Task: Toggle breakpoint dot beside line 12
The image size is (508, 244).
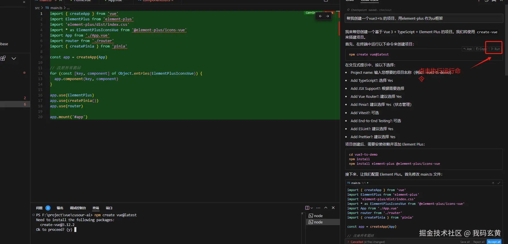Action: [x=24, y=73]
